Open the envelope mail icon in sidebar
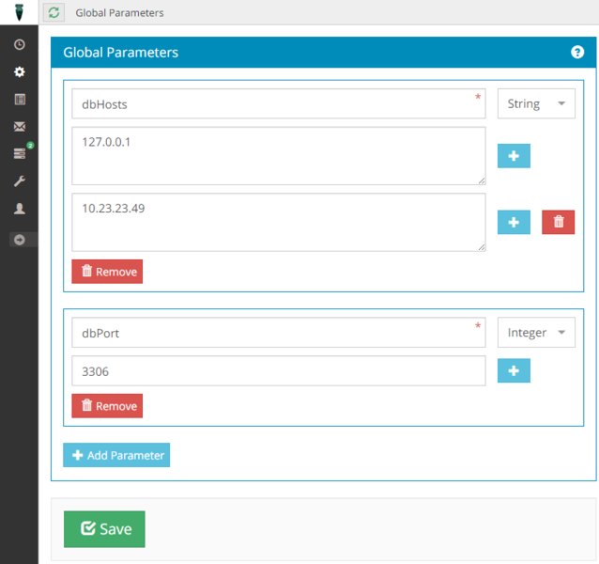The width and height of the screenshot is (599, 564). (x=20, y=127)
